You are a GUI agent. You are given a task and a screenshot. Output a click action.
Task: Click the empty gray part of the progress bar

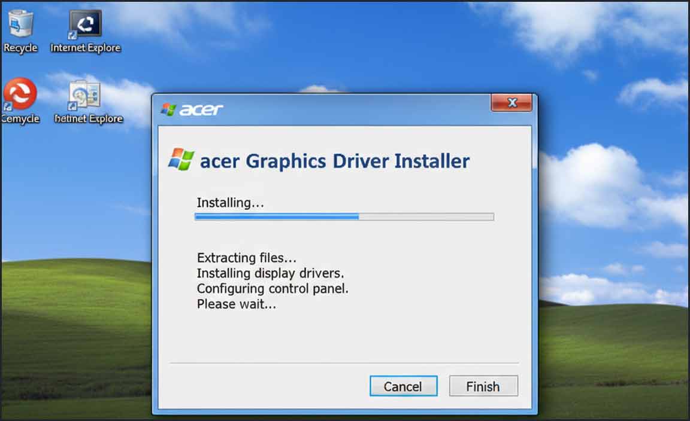[426, 216]
